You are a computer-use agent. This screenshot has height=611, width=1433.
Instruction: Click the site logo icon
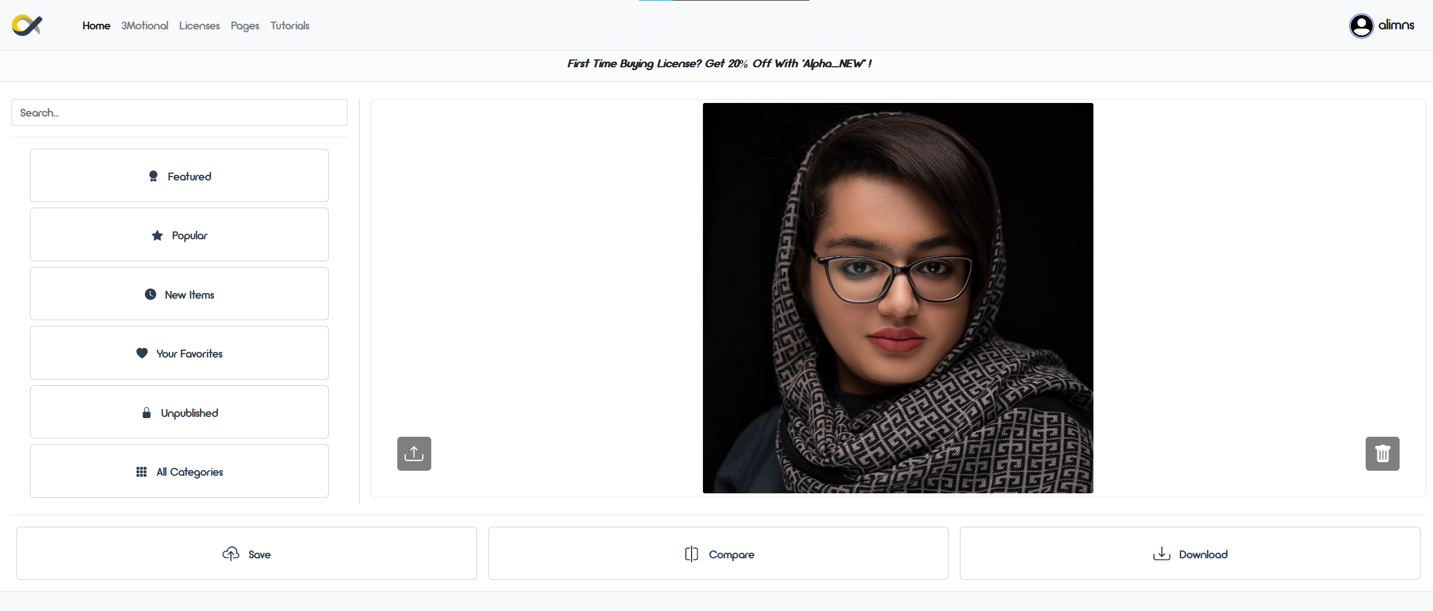tap(27, 25)
